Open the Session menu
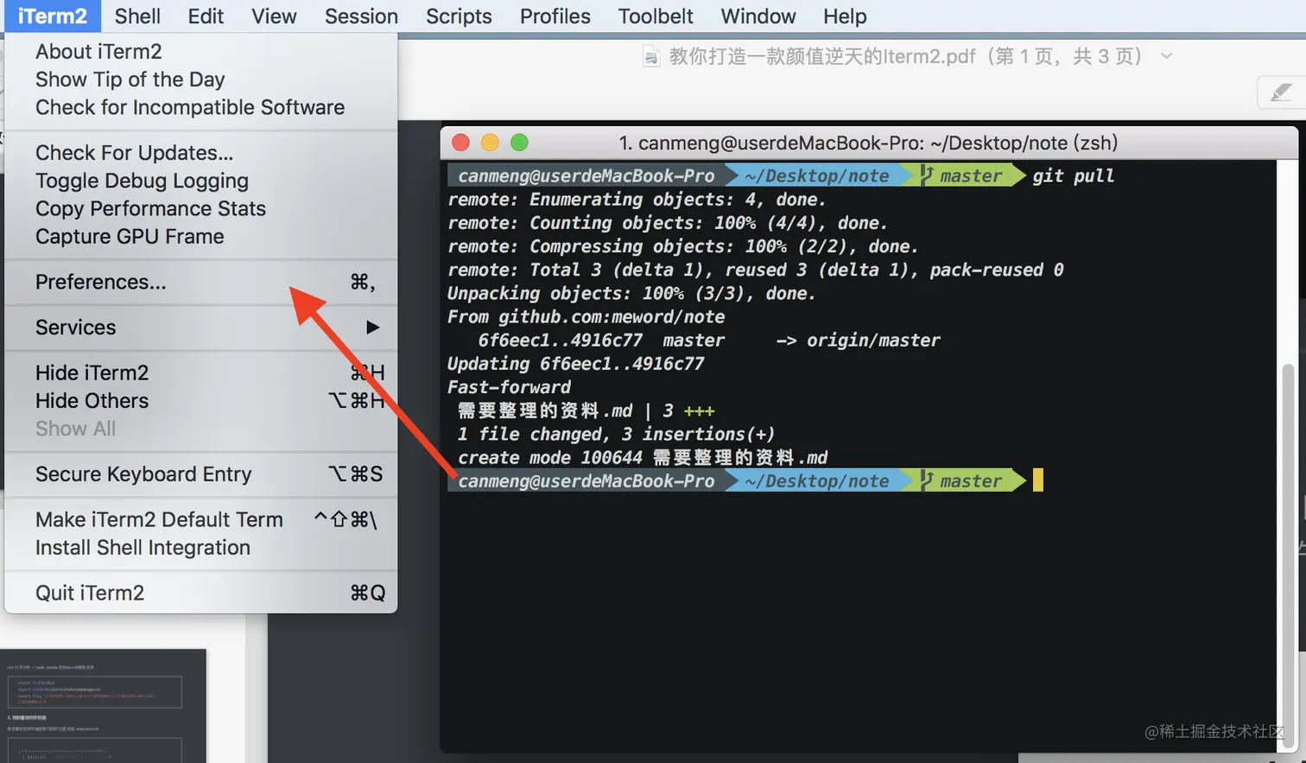Viewport: 1306px width, 763px height. 361,16
